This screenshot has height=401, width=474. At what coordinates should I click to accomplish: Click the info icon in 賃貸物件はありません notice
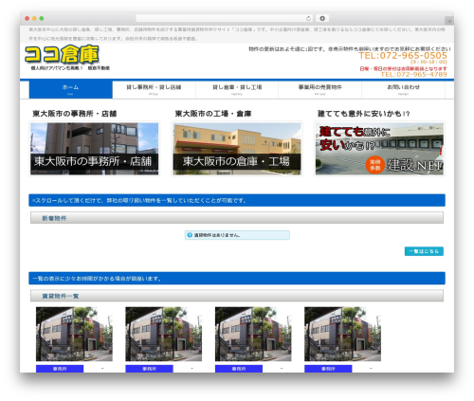click(190, 235)
